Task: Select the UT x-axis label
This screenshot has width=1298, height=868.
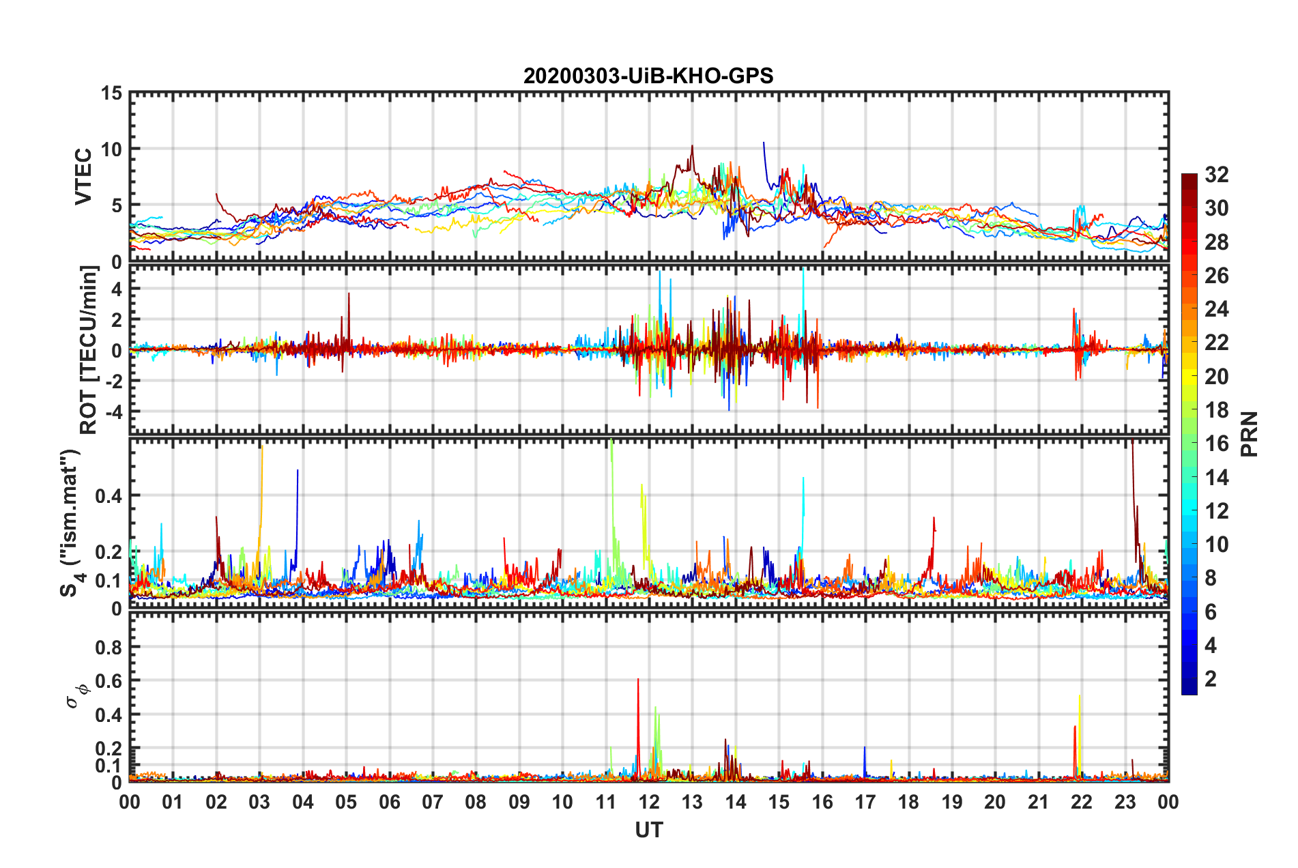Action: 649,830
